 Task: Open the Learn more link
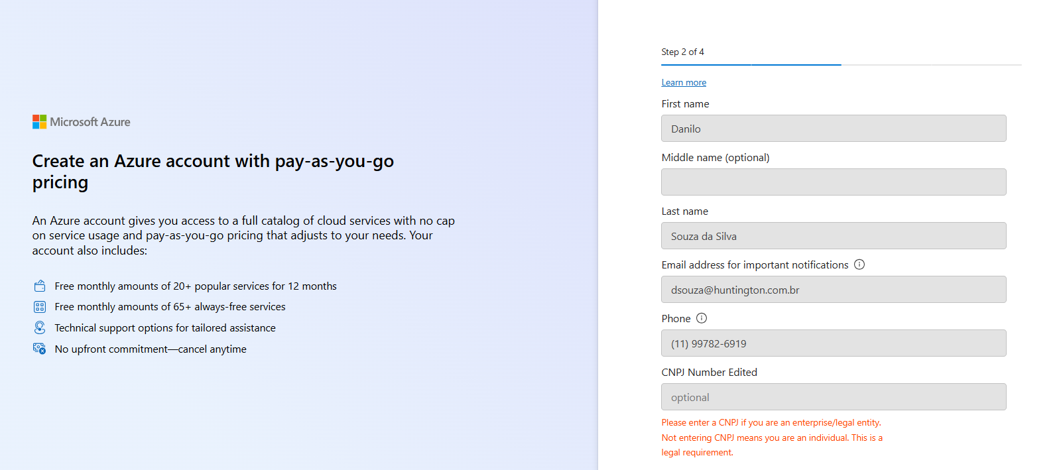click(684, 83)
